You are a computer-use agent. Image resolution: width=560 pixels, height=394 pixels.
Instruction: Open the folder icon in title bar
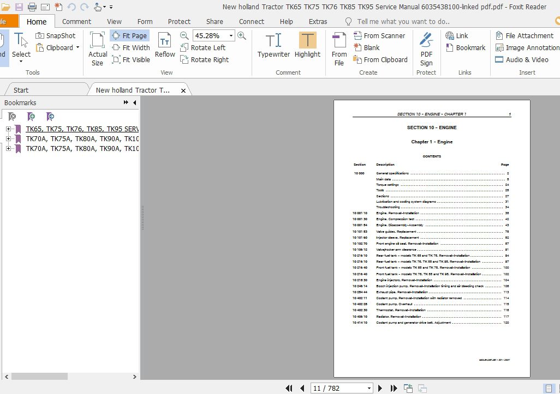5,7
